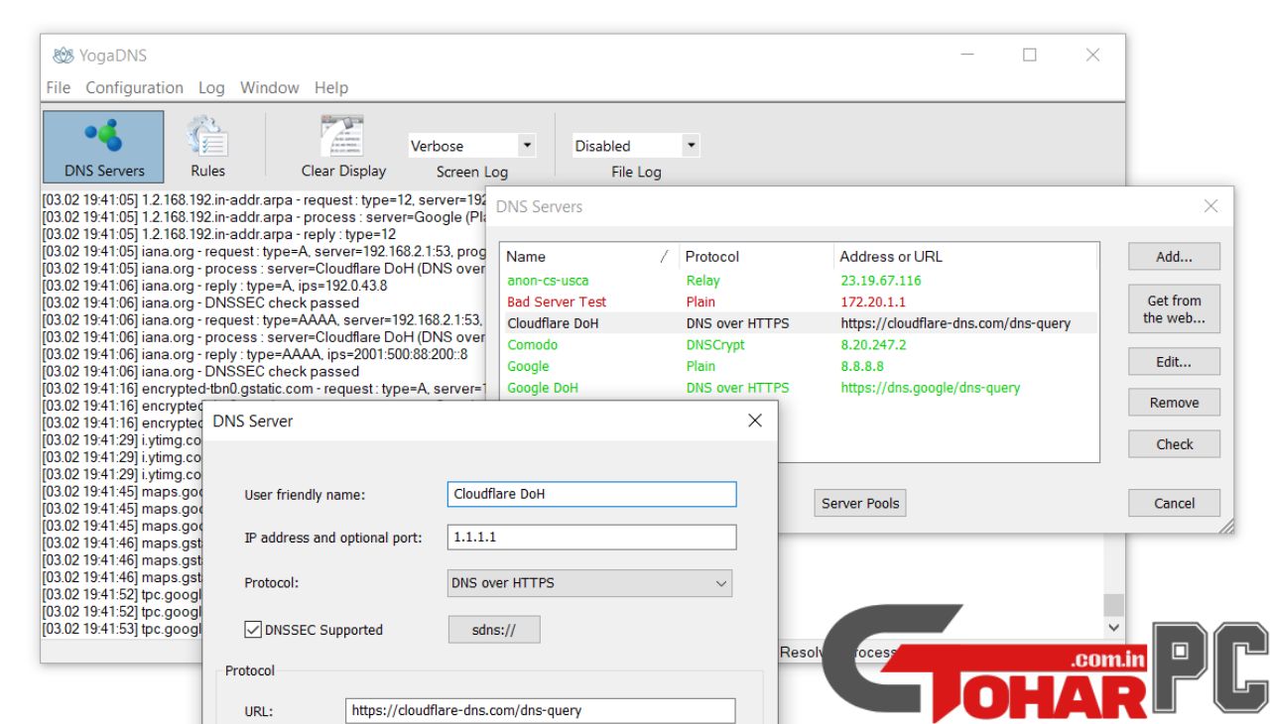Image resolution: width=1270 pixels, height=724 pixels.
Task: Open the Window menu
Action: [x=269, y=87]
